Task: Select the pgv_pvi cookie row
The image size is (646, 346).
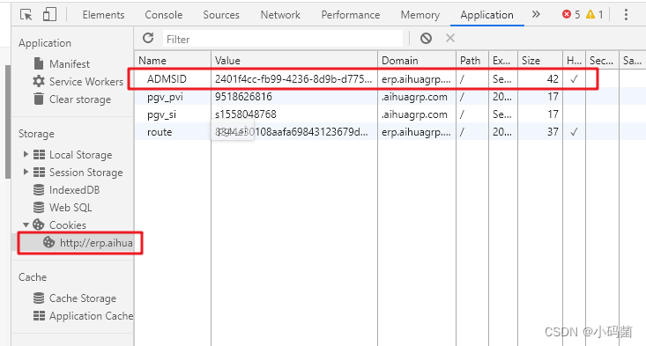Action: (390, 97)
